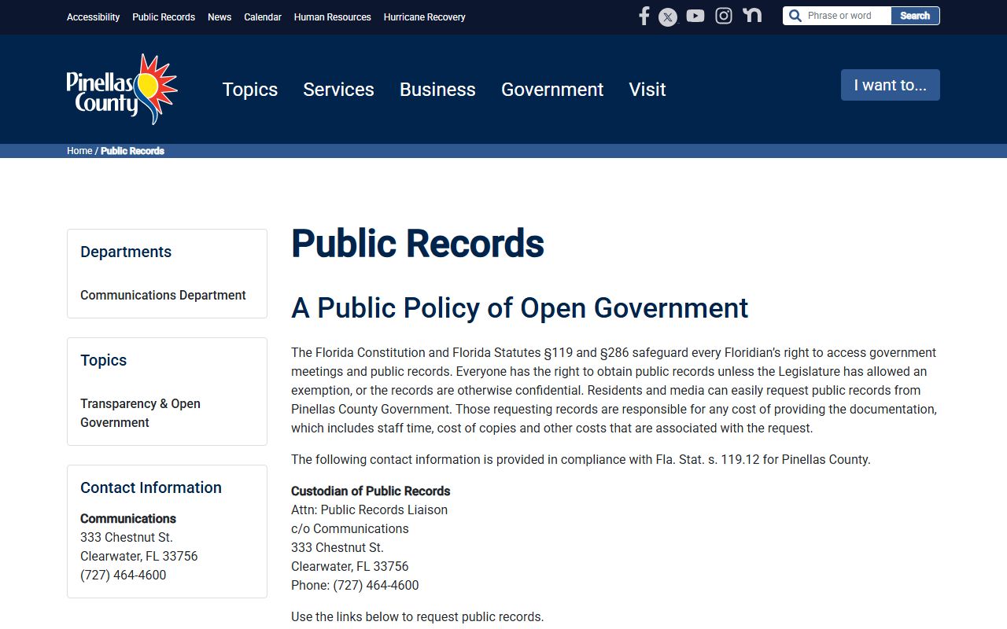
Task: Open the Facebook icon link
Action: [644, 16]
